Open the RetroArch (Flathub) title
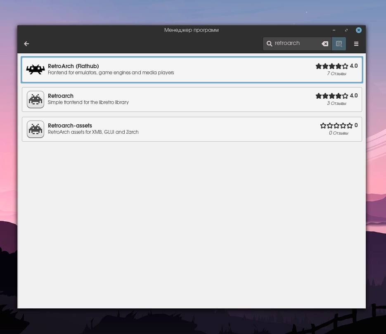The image size is (386, 334). point(73,66)
